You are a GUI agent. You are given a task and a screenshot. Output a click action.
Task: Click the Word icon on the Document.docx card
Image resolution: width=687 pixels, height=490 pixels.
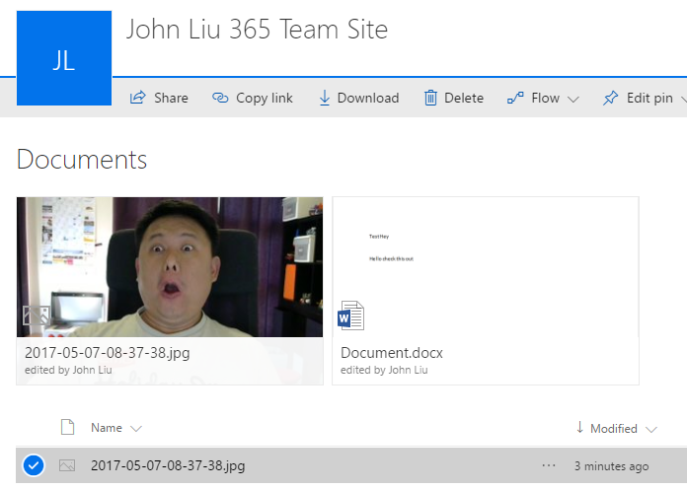click(x=351, y=315)
